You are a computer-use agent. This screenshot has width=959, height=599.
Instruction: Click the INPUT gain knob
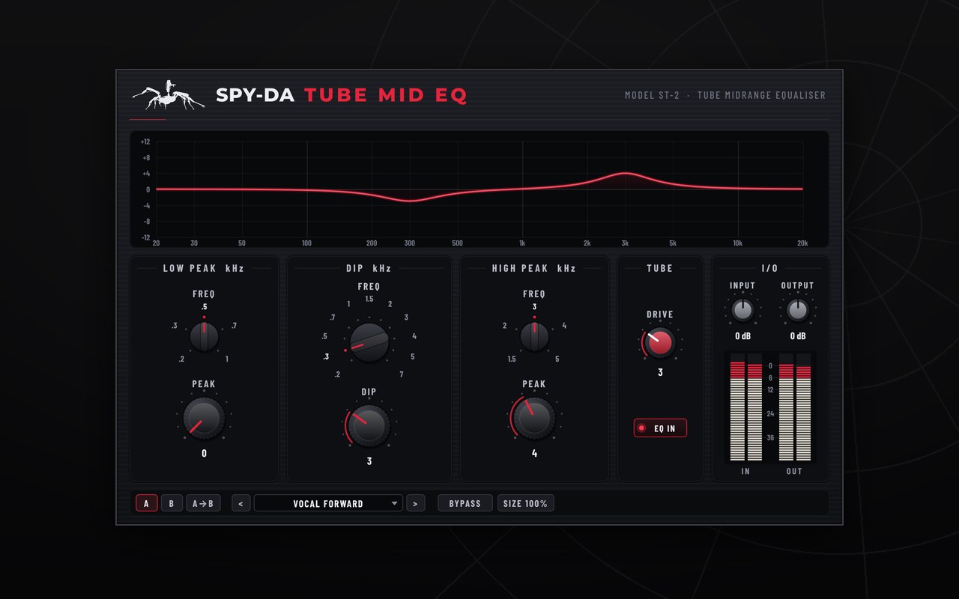[742, 310]
